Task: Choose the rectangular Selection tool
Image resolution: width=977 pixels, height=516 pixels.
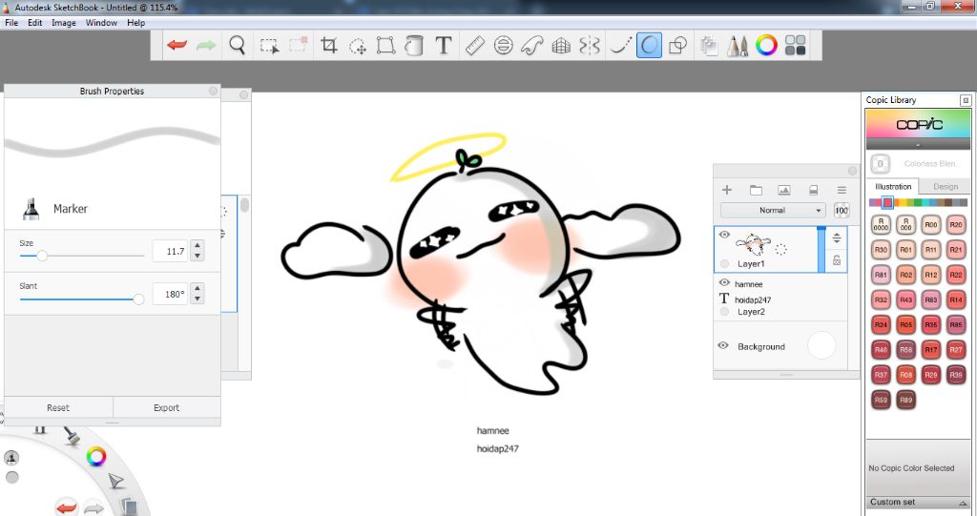Action: pyautogui.click(x=269, y=46)
